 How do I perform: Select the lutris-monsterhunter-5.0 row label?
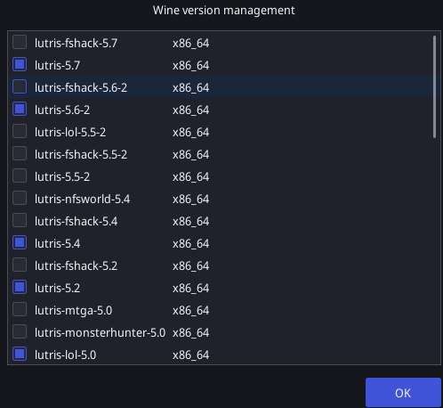click(x=100, y=332)
